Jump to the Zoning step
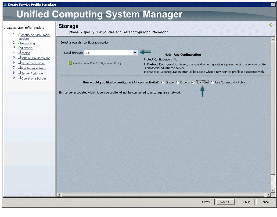Viewport: 277px width, 217px height. point(26,53)
